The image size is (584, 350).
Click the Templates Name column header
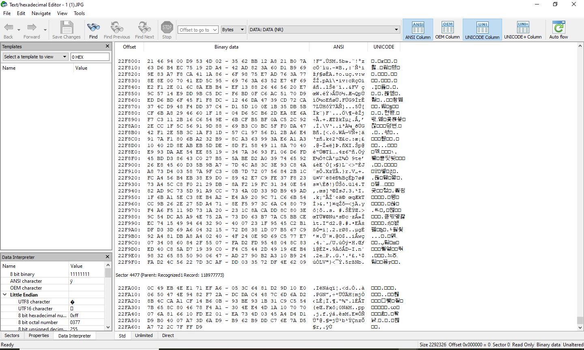[x=37, y=68]
